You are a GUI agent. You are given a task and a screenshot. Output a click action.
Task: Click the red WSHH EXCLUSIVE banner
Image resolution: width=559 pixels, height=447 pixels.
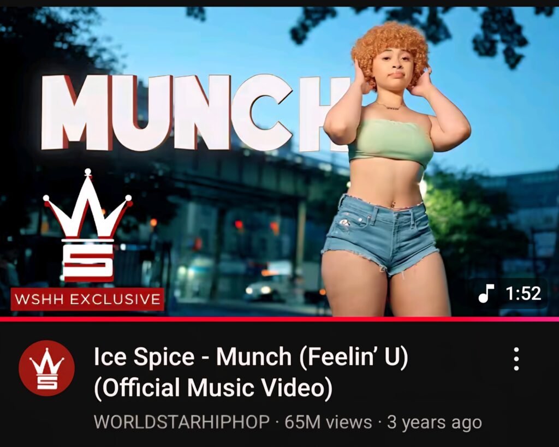pyautogui.click(x=87, y=299)
